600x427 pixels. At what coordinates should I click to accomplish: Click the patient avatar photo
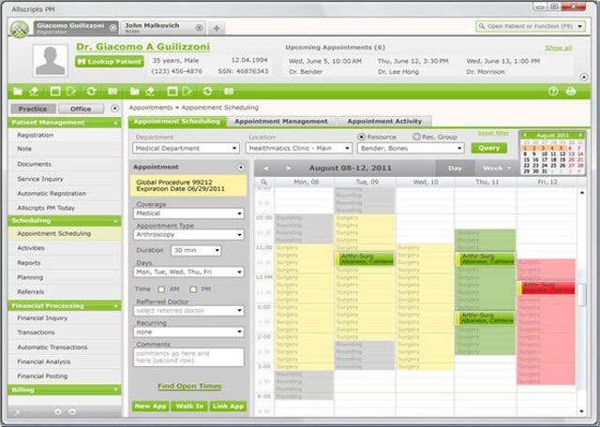50,61
